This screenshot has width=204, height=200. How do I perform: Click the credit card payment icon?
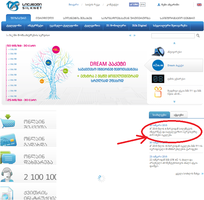[x=8, y=140]
